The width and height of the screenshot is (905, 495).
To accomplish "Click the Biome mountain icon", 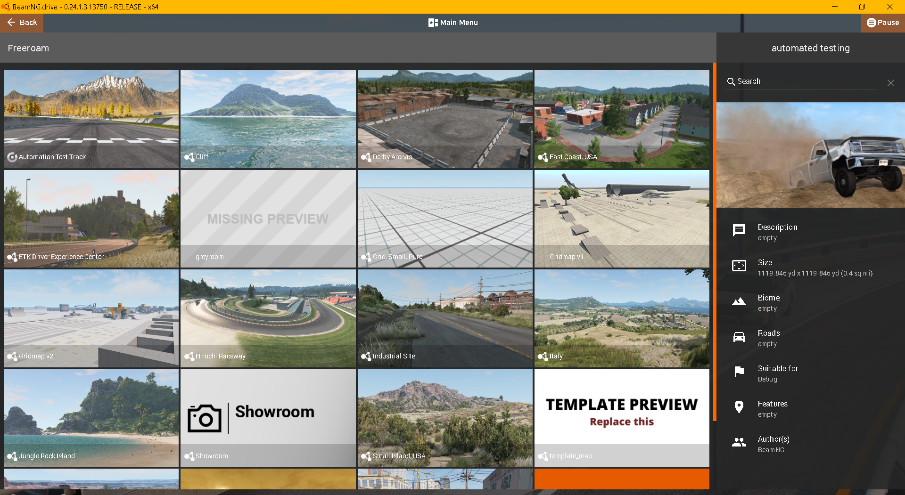I will point(739,301).
